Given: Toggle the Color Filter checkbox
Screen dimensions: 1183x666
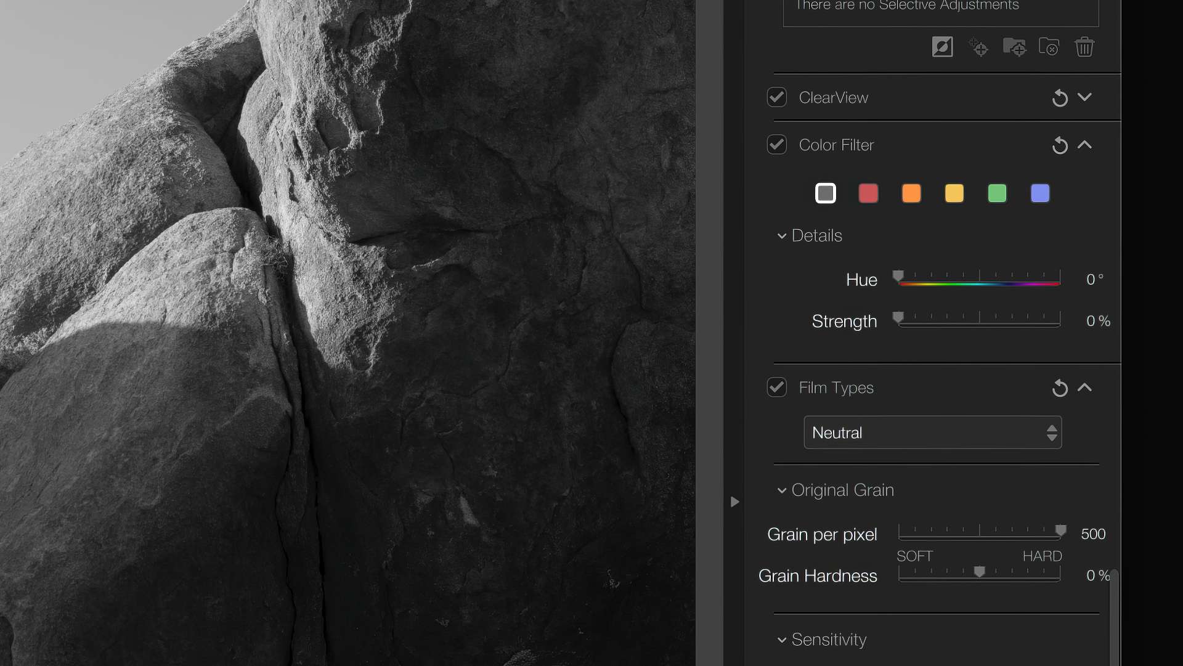Looking at the screenshot, I should (777, 145).
